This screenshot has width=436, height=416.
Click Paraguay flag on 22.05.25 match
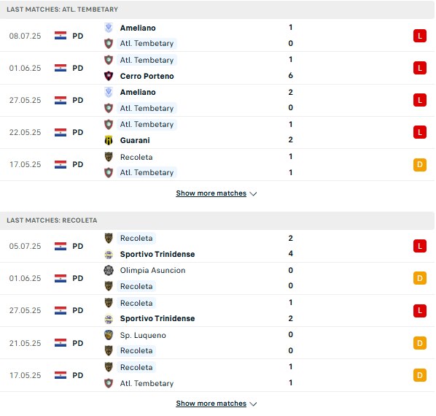tap(61, 132)
